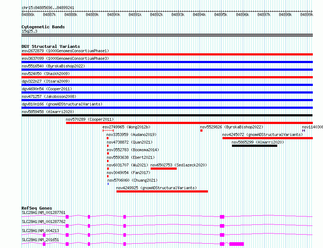
Task: Click the red bar under nsv524050
Action: [167, 77]
